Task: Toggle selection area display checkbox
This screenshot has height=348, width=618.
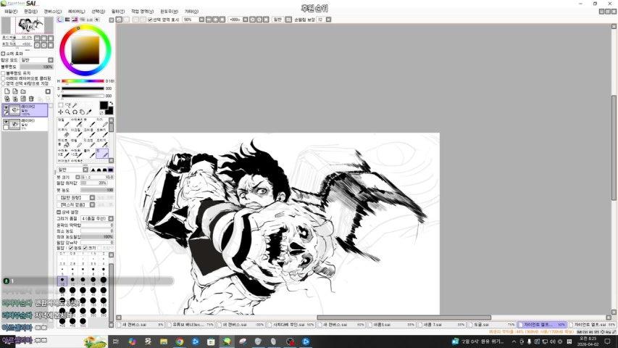Action: coord(150,20)
